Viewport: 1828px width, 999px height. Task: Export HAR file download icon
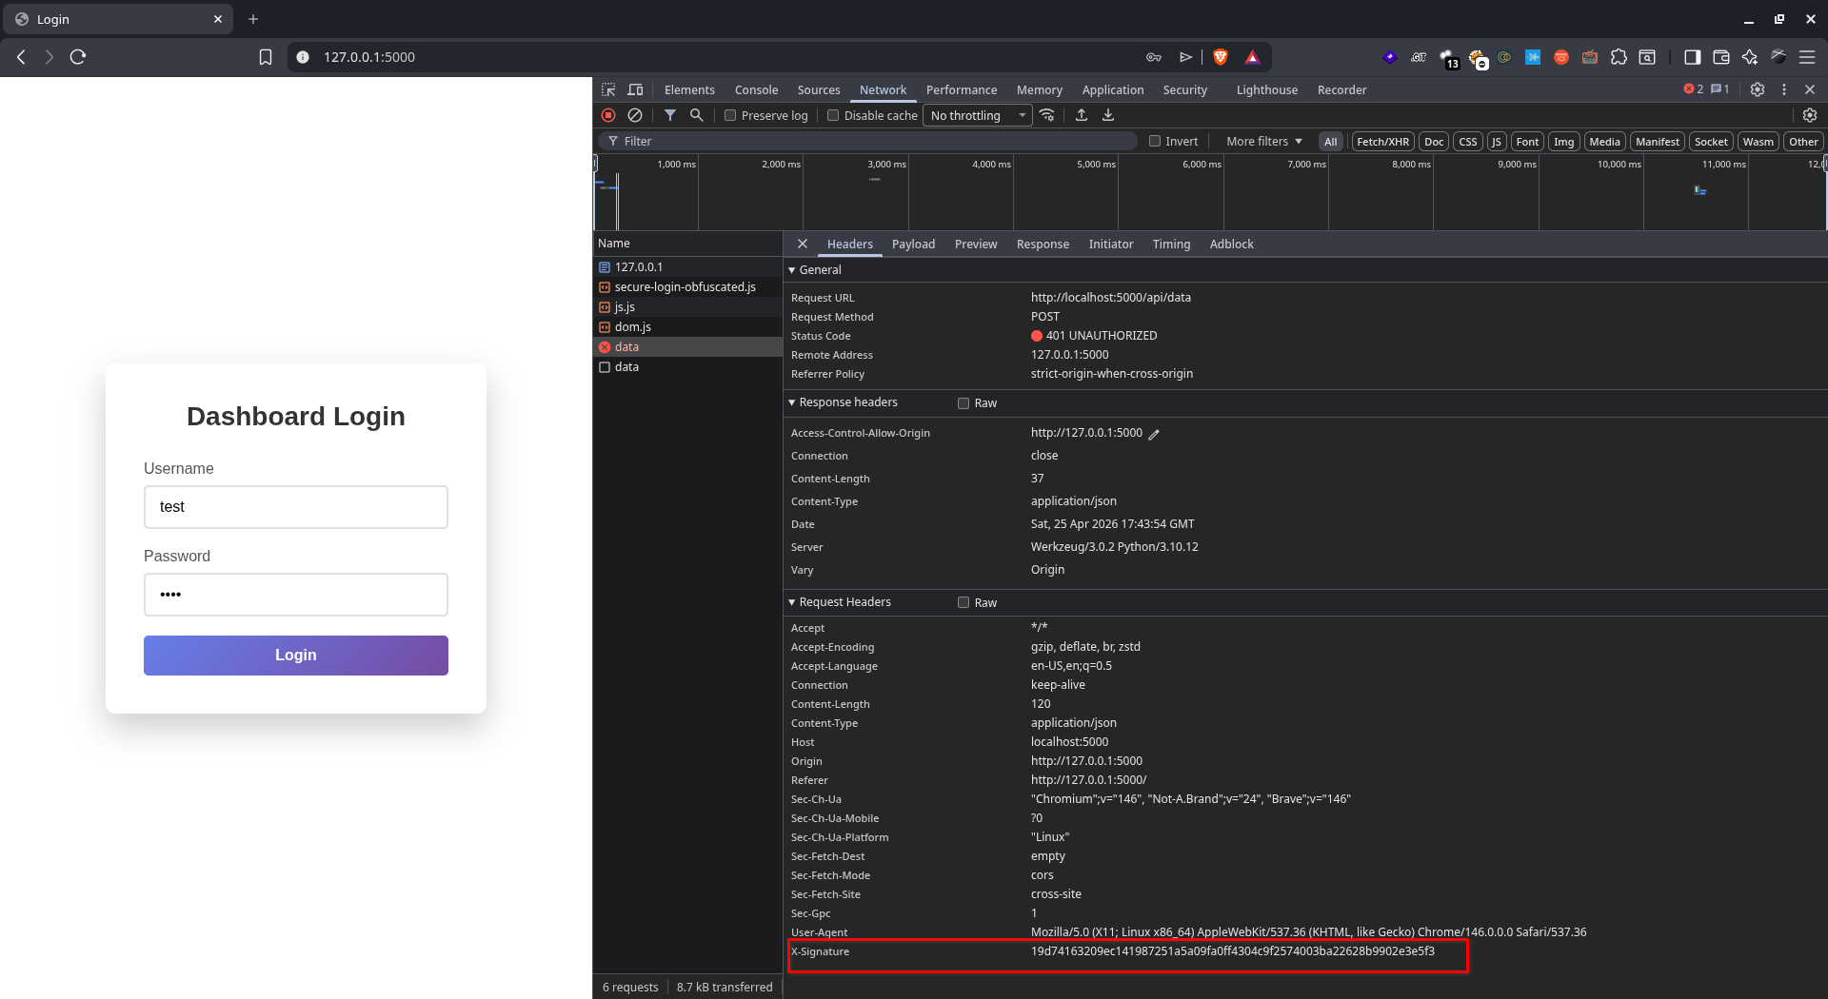1108,115
